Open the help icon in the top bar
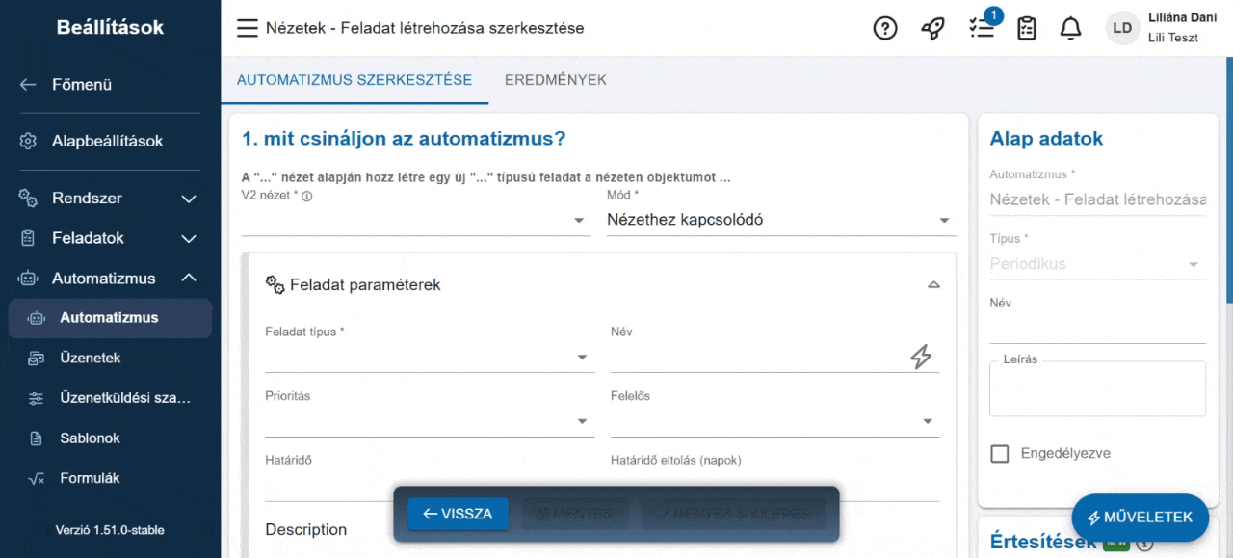The height and width of the screenshot is (558, 1233). 885,28
